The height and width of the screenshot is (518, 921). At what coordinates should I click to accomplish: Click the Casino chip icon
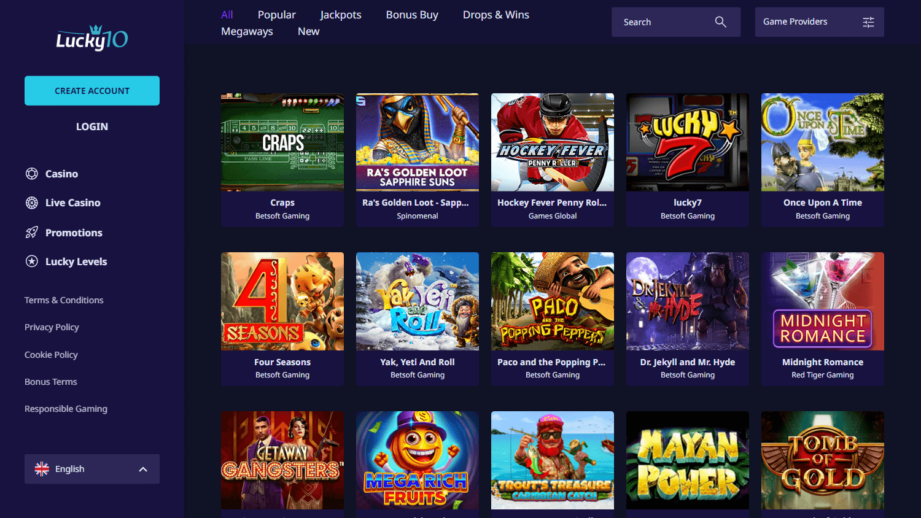(32, 174)
